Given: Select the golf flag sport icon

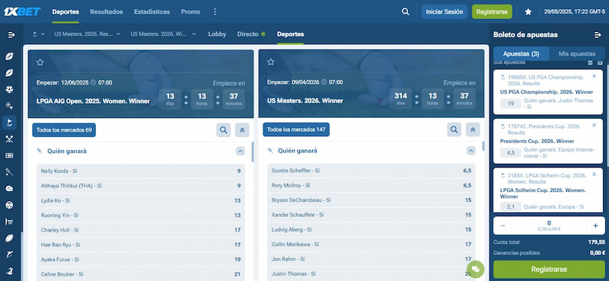Looking at the screenshot, I should 10,123.
